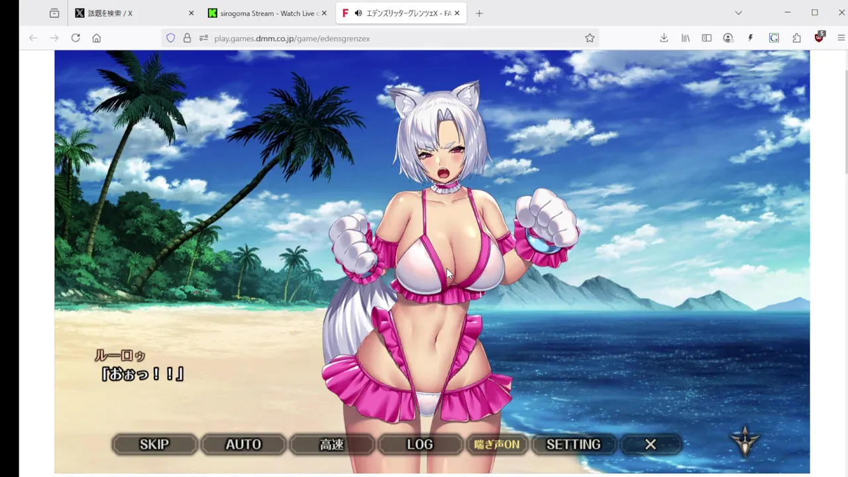This screenshot has width=848, height=477.
Task: Open tracking protection shield info
Action: pos(170,38)
